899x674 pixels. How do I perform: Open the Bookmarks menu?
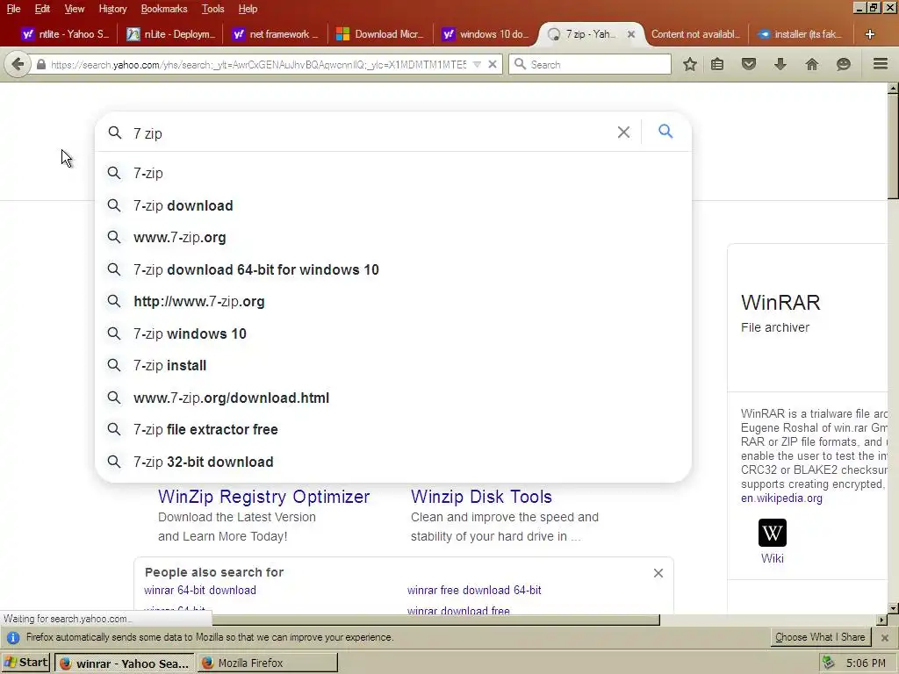(x=164, y=9)
